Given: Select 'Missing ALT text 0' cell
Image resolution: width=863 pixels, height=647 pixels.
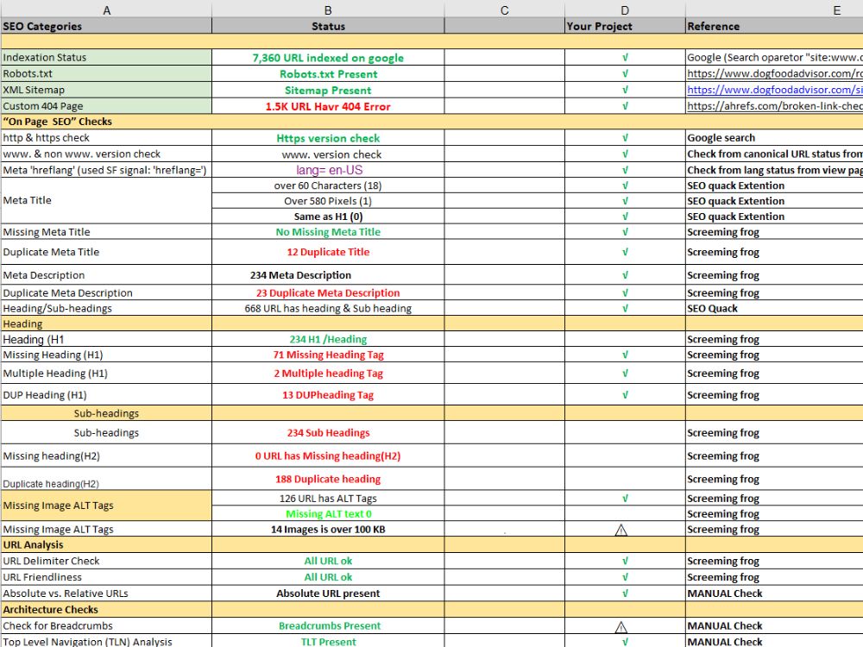Looking at the screenshot, I should click(328, 514).
